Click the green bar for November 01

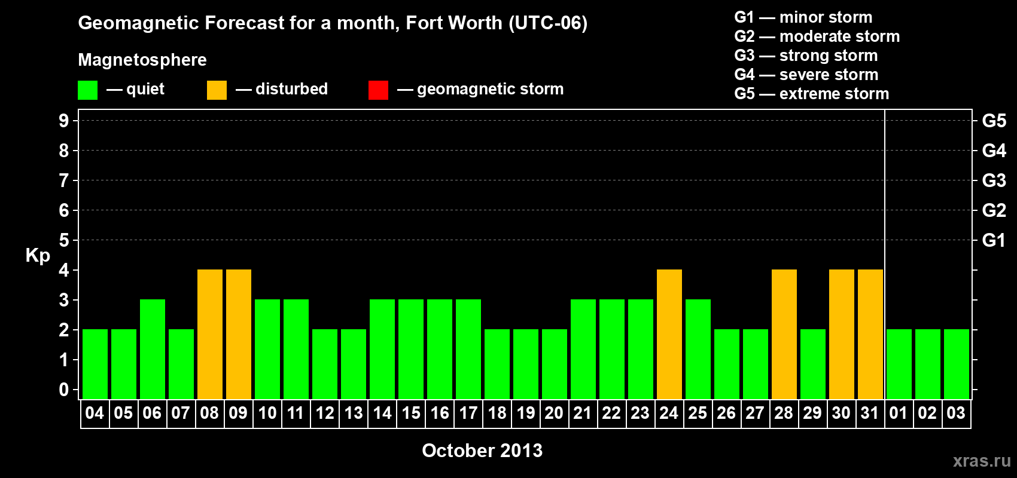pyautogui.click(x=899, y=364)
